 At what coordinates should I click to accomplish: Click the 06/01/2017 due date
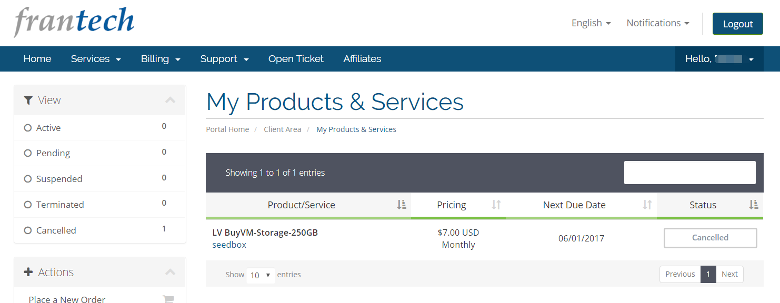(581, 238)
